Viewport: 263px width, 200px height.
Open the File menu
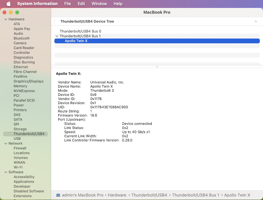click(x=67, y=4)
